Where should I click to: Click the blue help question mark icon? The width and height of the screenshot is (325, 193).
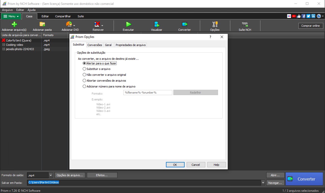(319, 16)
